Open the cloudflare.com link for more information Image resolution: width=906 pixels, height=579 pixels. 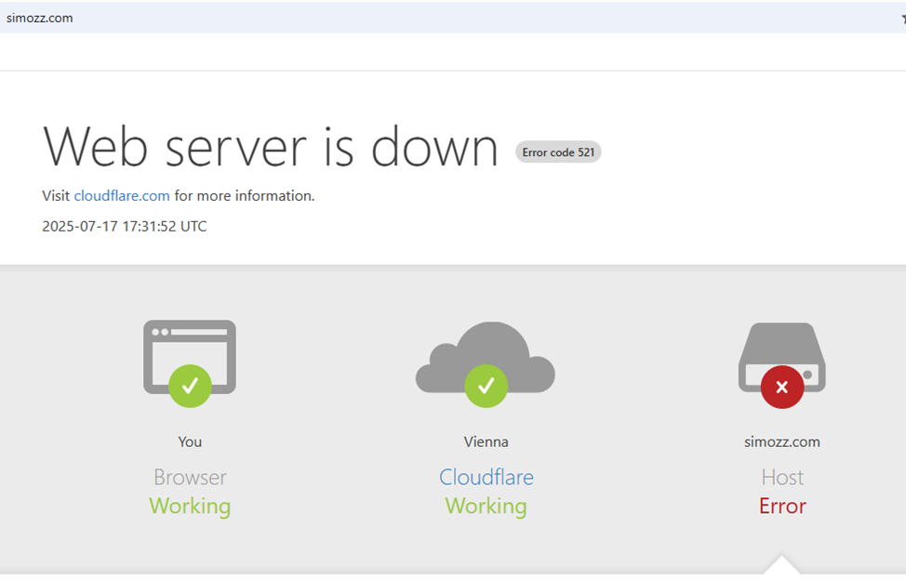pos(122,195)
